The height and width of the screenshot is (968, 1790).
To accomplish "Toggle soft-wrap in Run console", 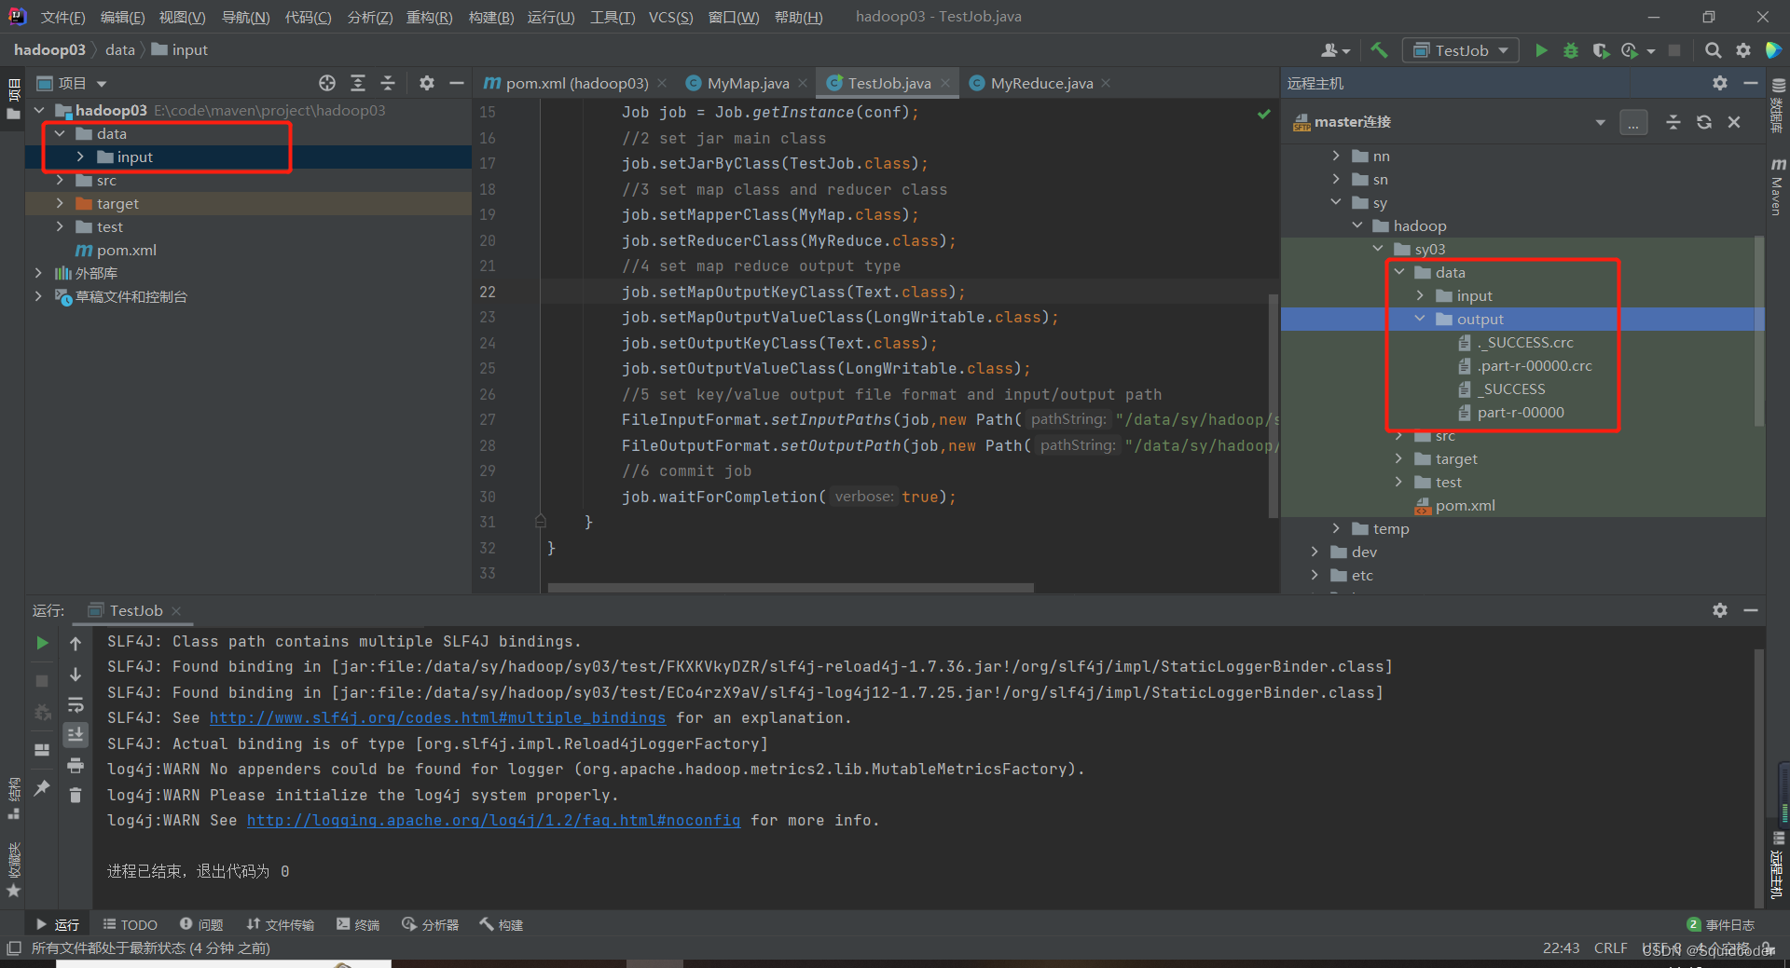I will pyautogui.click(x=76, y=705).
